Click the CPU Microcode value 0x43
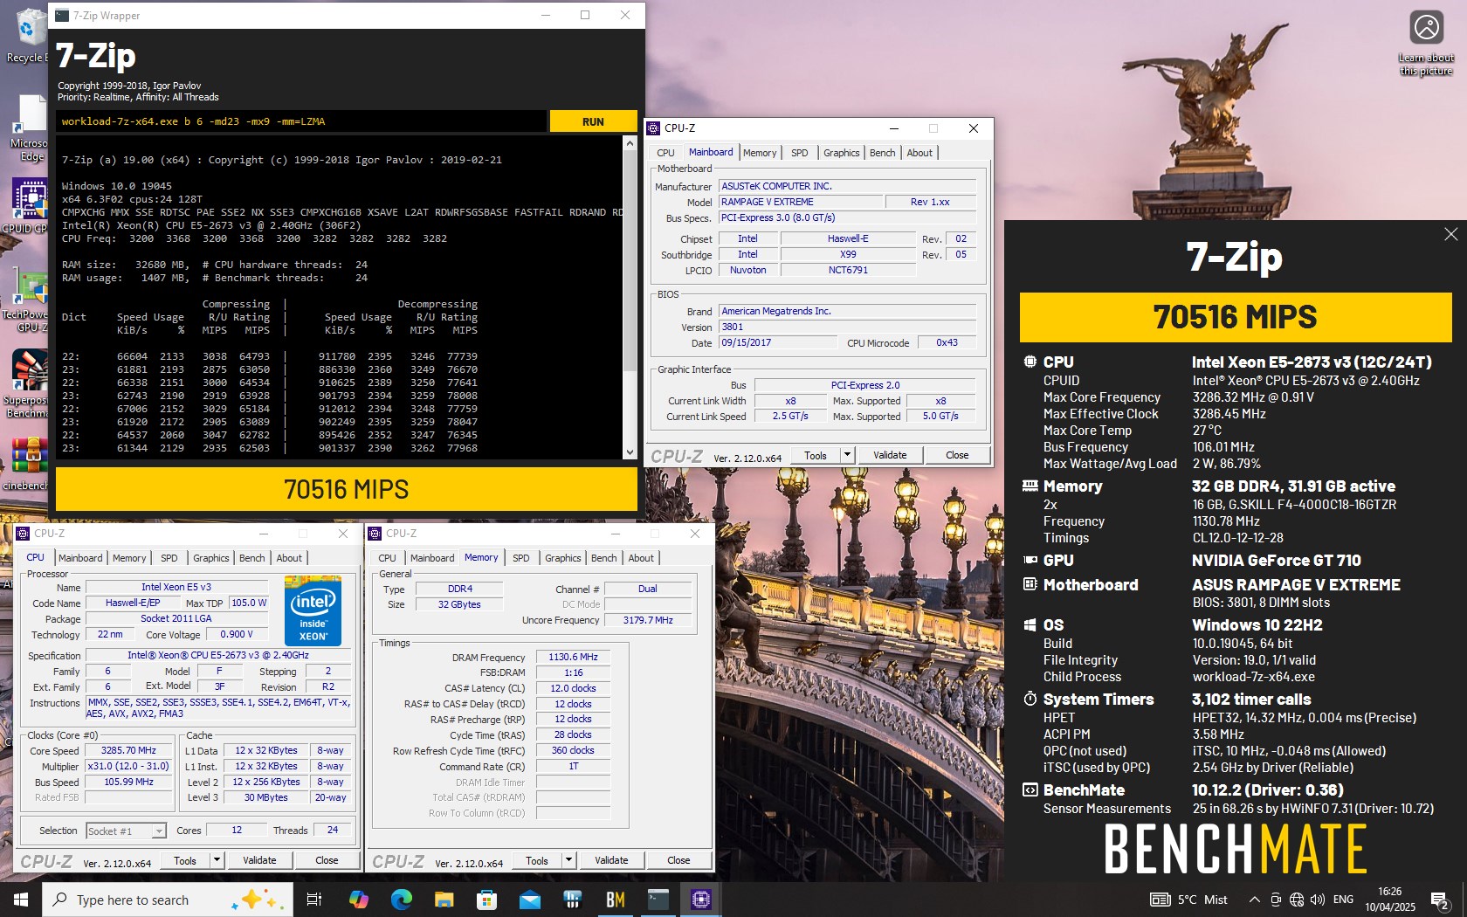1467x917 pixels. (947, 342)
